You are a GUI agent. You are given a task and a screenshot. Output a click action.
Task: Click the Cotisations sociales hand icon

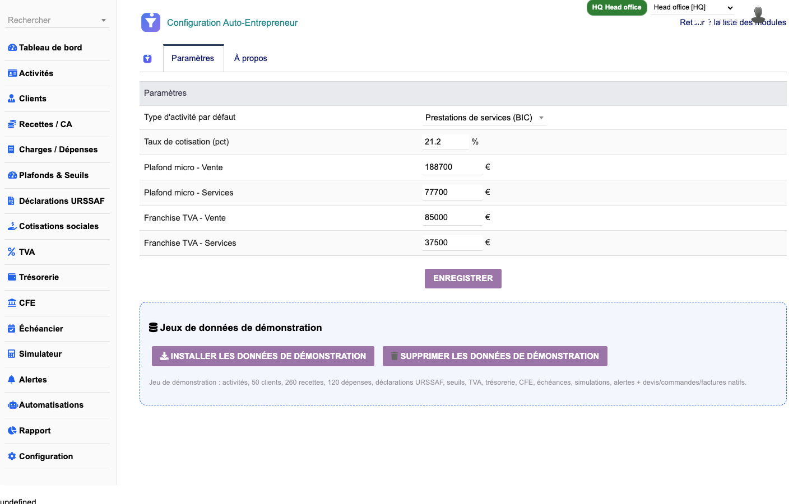pos(12,226)
